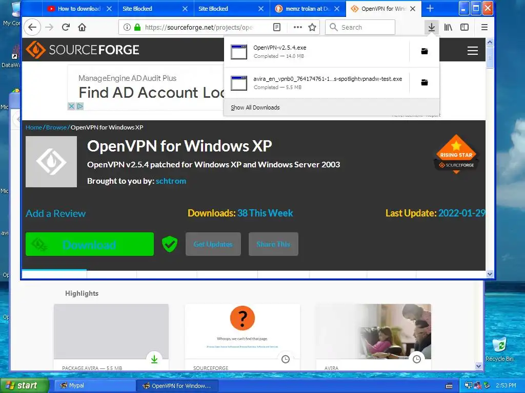Open containing folder for avira exe download
This screenshot has height=393, width=525.
pos(424,82)
